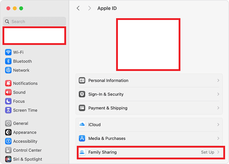
Task: Expand Payment & Shipping chevron
Action: [218, 108]
